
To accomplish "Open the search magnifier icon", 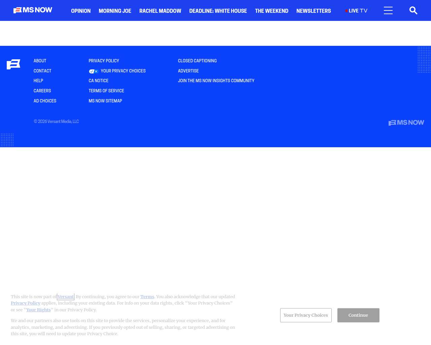I will (x=413, y=10).
